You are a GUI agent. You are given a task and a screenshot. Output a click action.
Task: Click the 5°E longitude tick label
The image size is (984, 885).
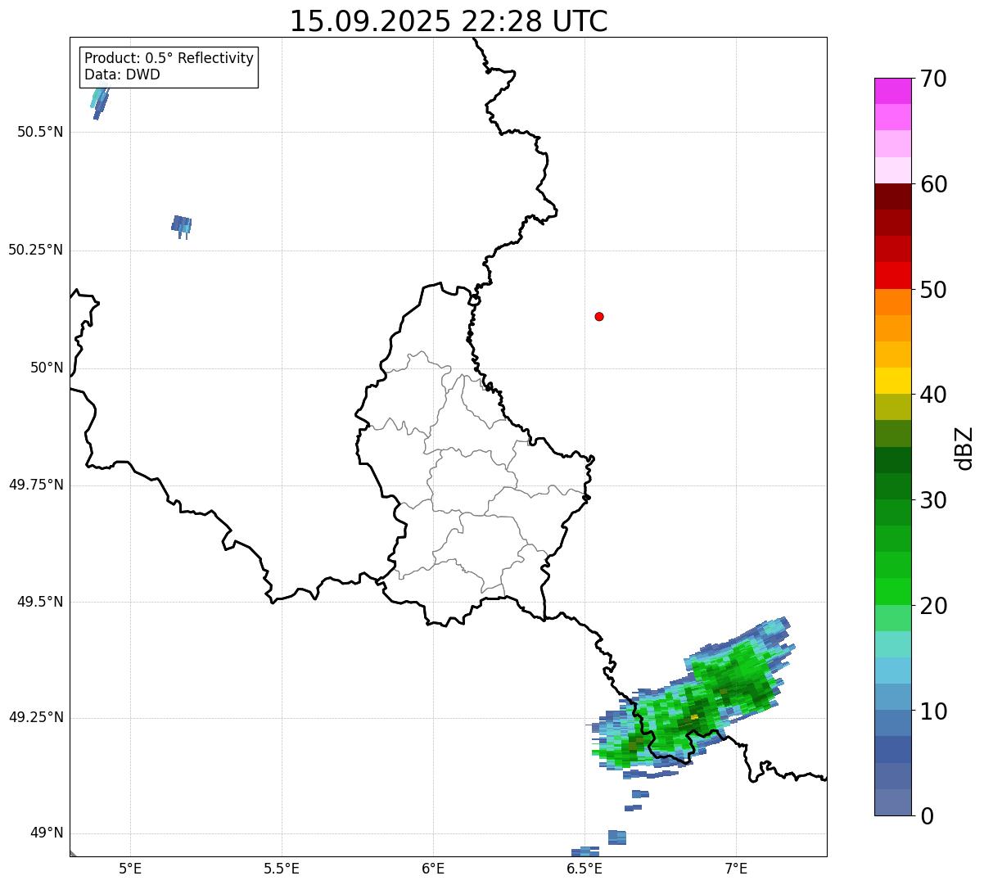(130, 869)
